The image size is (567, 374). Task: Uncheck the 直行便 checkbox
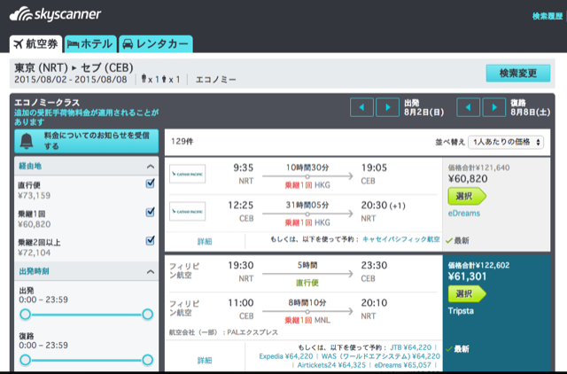[x=150, y=183]
